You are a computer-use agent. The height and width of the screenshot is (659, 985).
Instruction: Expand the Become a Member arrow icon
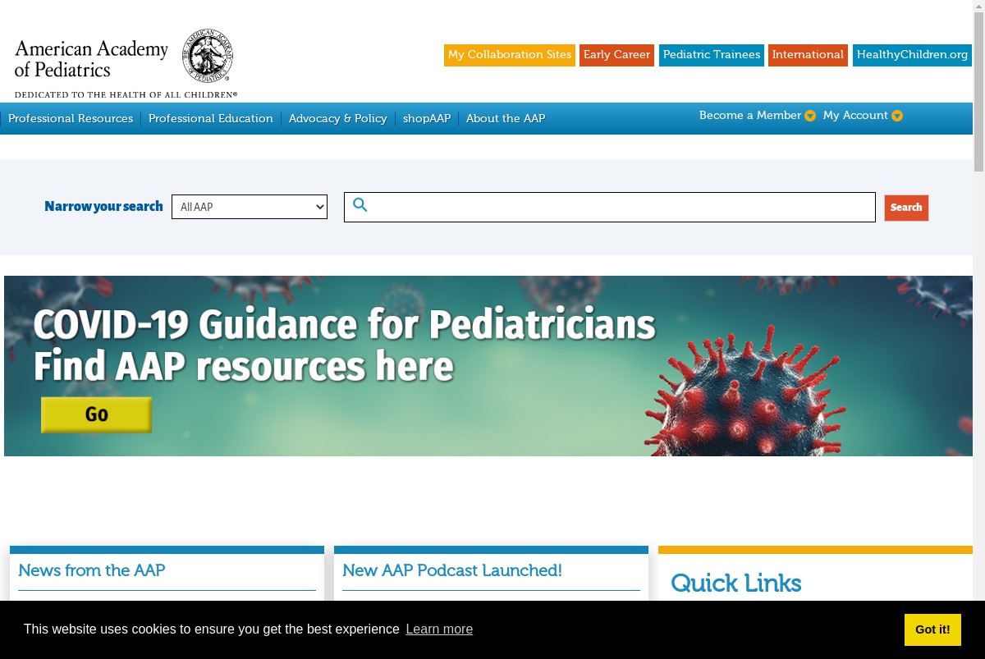coord(810,116)
